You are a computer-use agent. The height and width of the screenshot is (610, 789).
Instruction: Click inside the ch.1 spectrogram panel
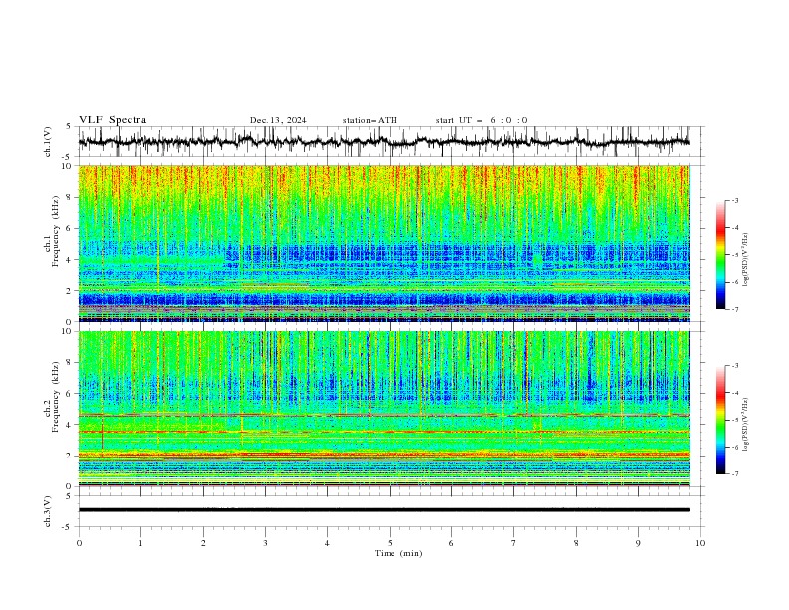point(384,243)
